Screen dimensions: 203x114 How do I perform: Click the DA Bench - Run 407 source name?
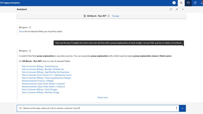coord(96,16)
